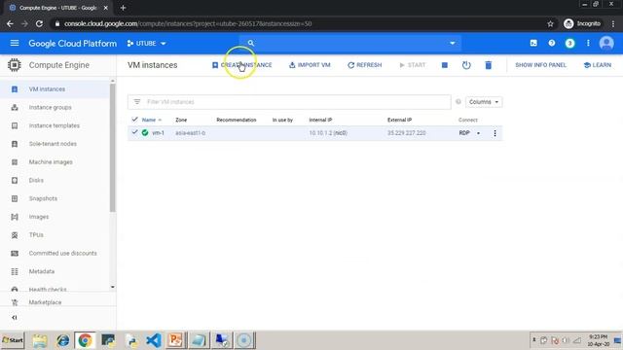
Task: Open the help question mark icon
Action: (552, 43)
